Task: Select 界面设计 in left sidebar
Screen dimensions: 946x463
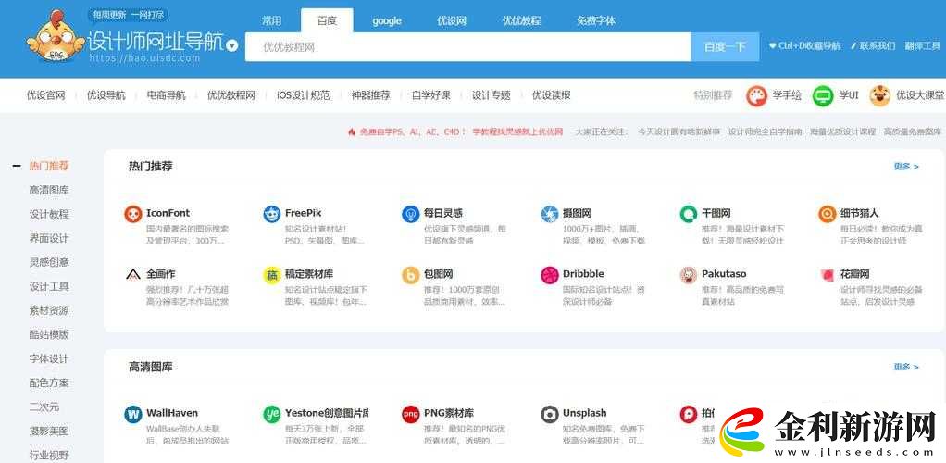Action: point(49,238)
